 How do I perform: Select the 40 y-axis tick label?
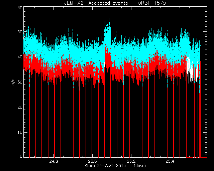[x=20, y=57]
